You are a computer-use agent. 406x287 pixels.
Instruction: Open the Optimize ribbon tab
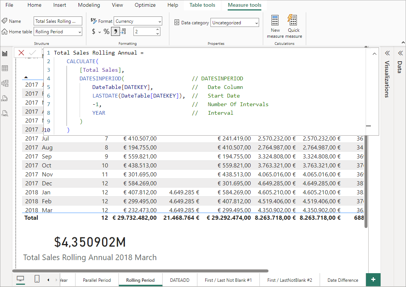click(145, 5)
